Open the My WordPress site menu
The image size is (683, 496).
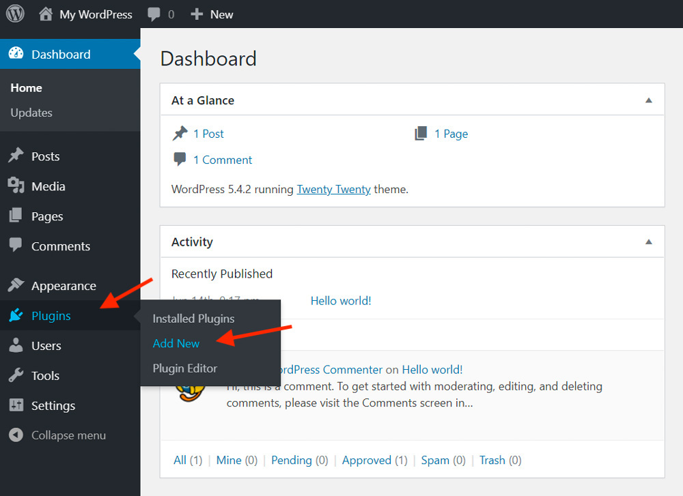pyautogui.click(x=96, y=14)
